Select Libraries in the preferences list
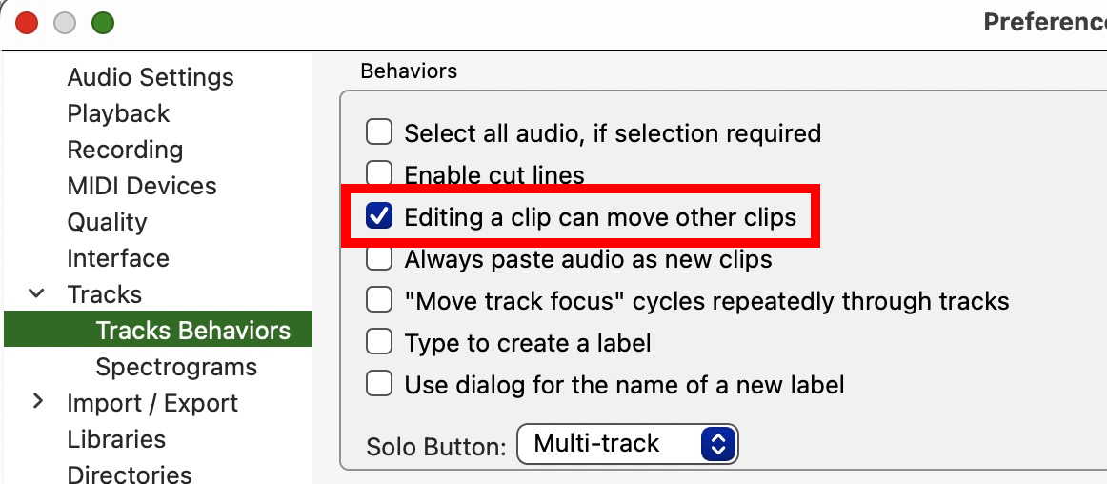 tap(116, 439)
